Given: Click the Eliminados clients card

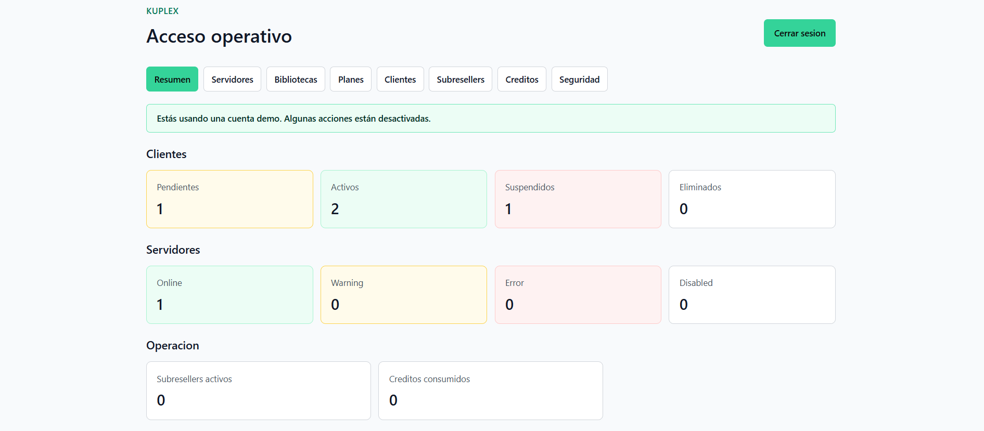Looking at the screenshot, I should pos(752,199).
